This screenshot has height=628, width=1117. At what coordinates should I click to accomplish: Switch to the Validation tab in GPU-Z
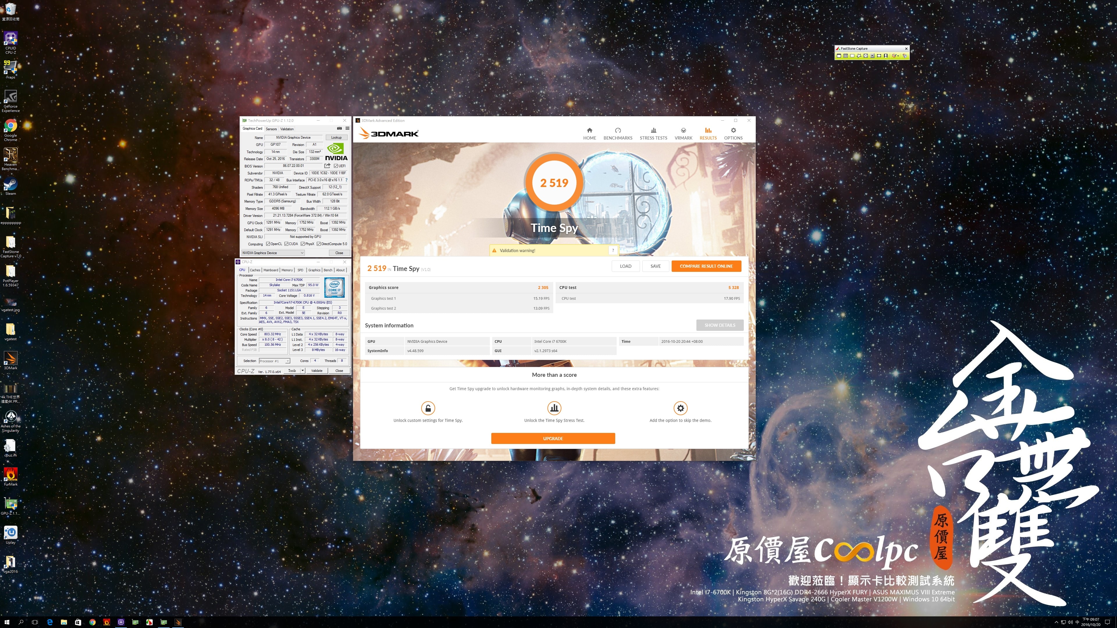[x=287, y=129]
